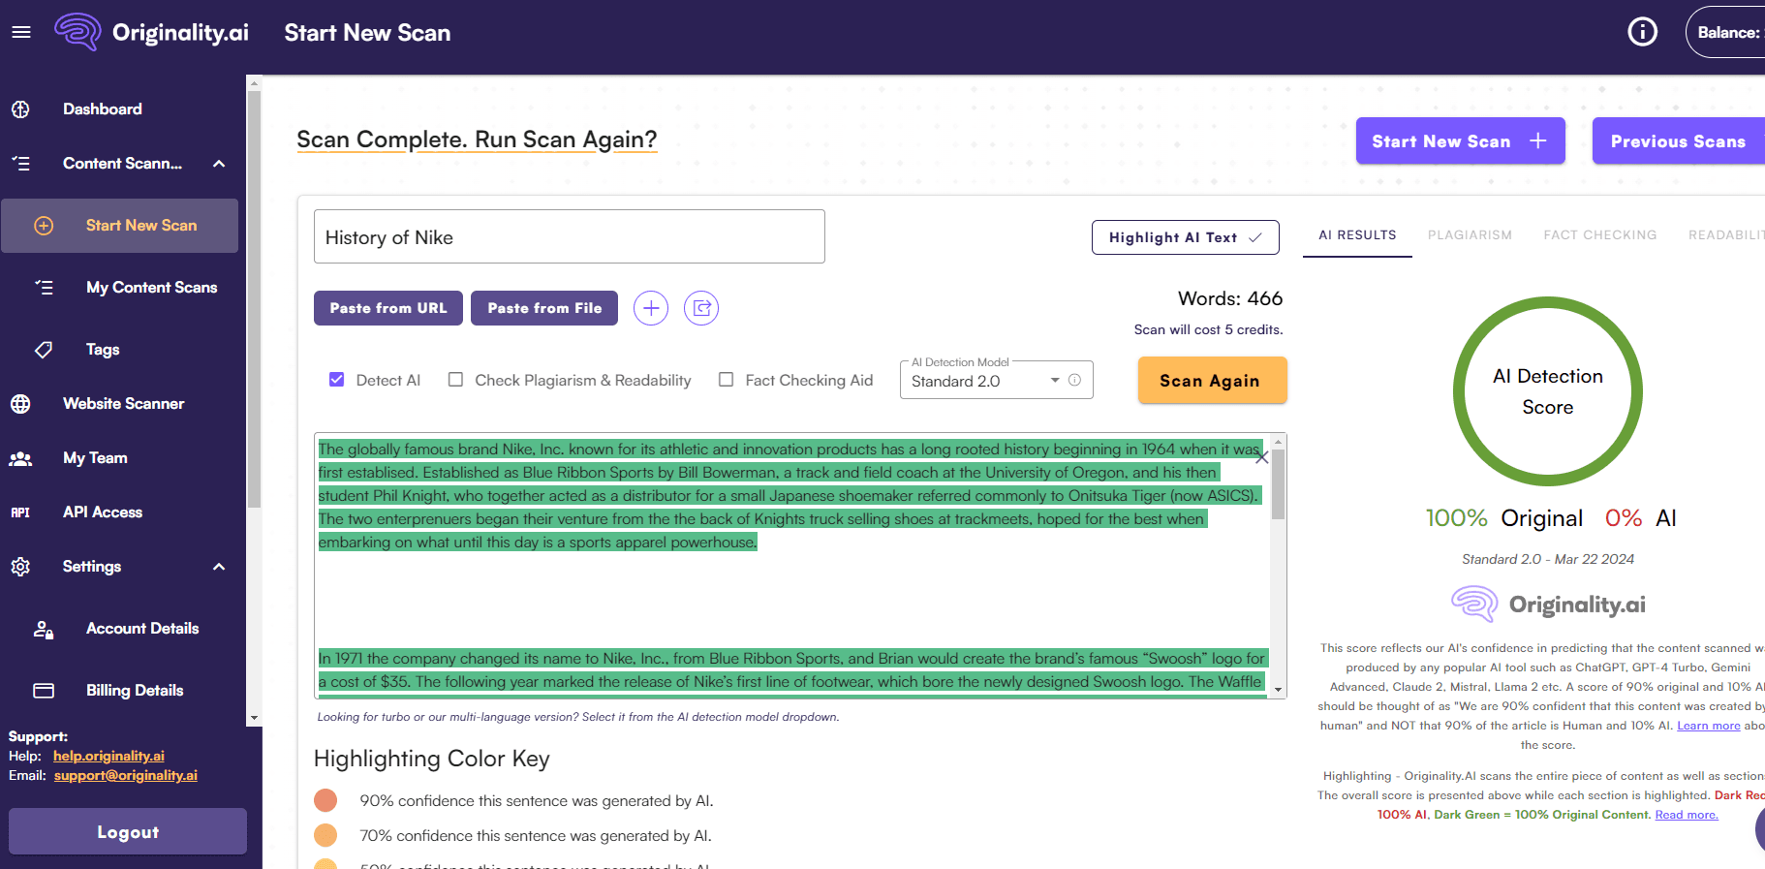
Task: Click the info icon in AI Detection Model field
Action: pos(1074,381)
